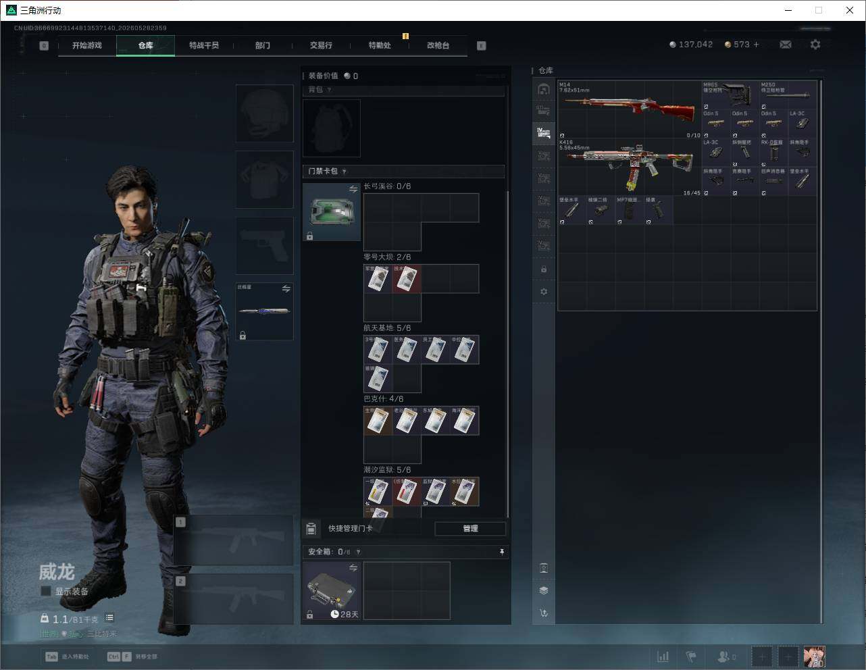
Task: Click primary weapon slot 1
Action: click(x=234, y=541)
